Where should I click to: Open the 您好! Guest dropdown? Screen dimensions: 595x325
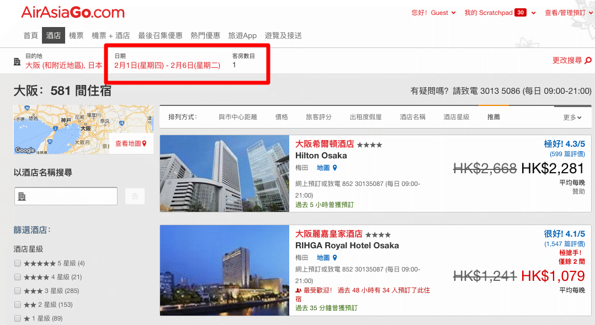[433, 13]
